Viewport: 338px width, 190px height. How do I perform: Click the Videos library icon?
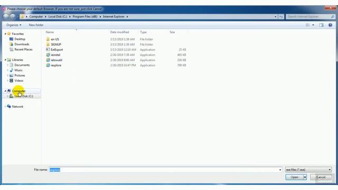12,81
